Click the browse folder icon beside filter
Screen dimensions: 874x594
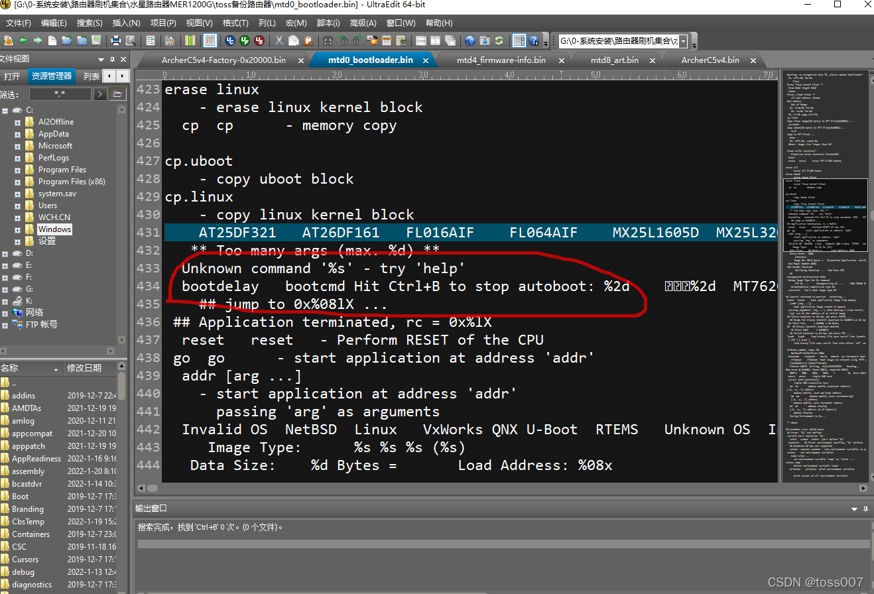click(x=117, y=94)
